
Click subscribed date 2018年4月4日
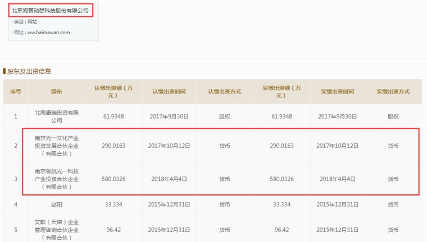[x=169, y=179]
